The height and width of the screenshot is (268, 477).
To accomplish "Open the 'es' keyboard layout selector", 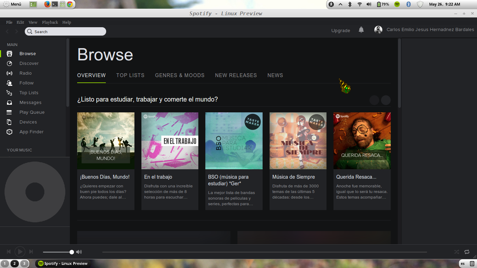I will [x=462, y=263].
